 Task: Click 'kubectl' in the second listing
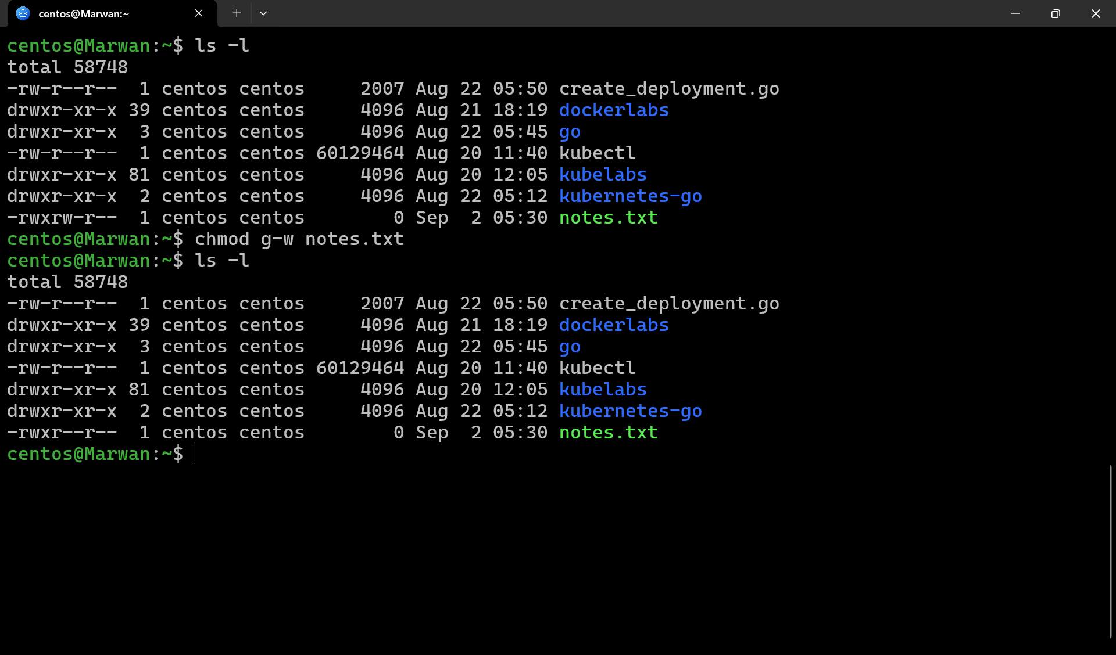coord(598,368)
